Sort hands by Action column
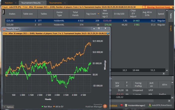Screen dimensions: 175x110 pos(151,84)
